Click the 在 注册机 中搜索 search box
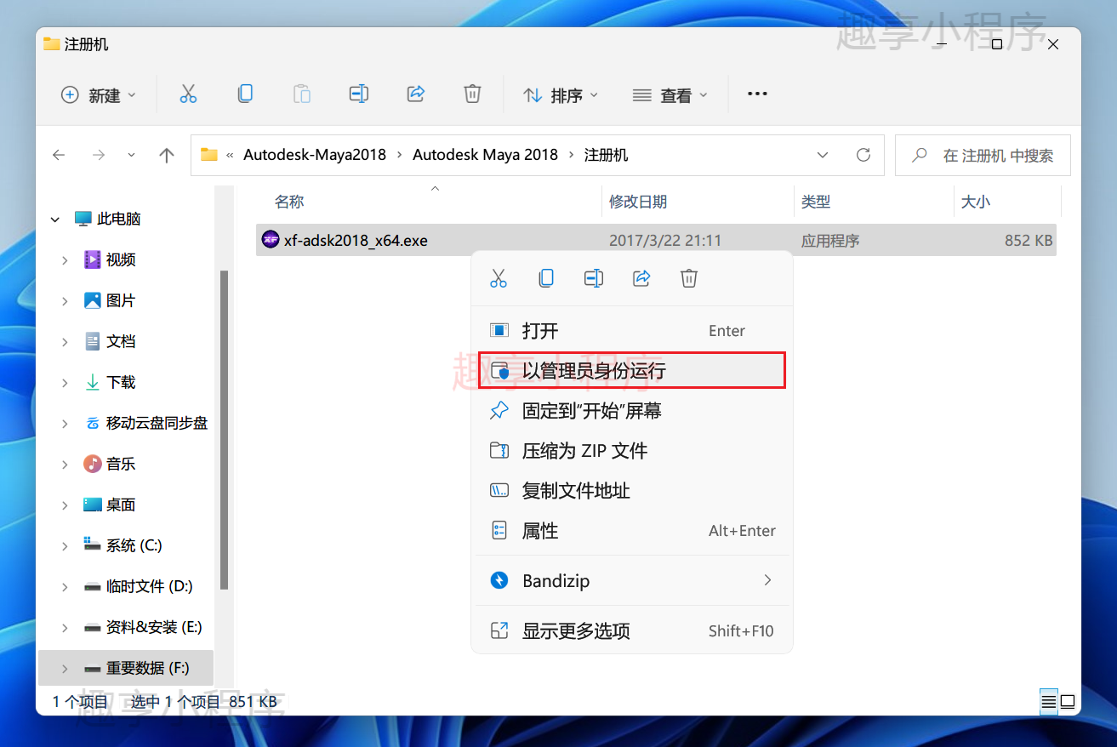Viewport: 1117px width, 747px height. (x=983, y=155)
